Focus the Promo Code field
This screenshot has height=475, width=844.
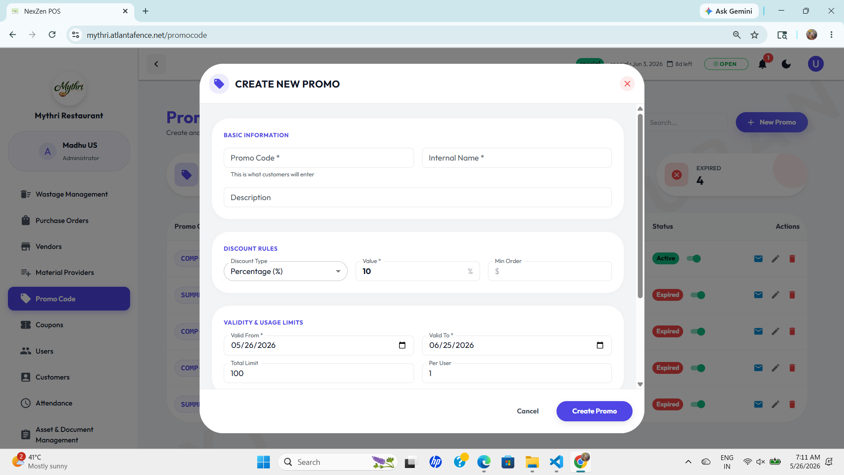[319, 158]
